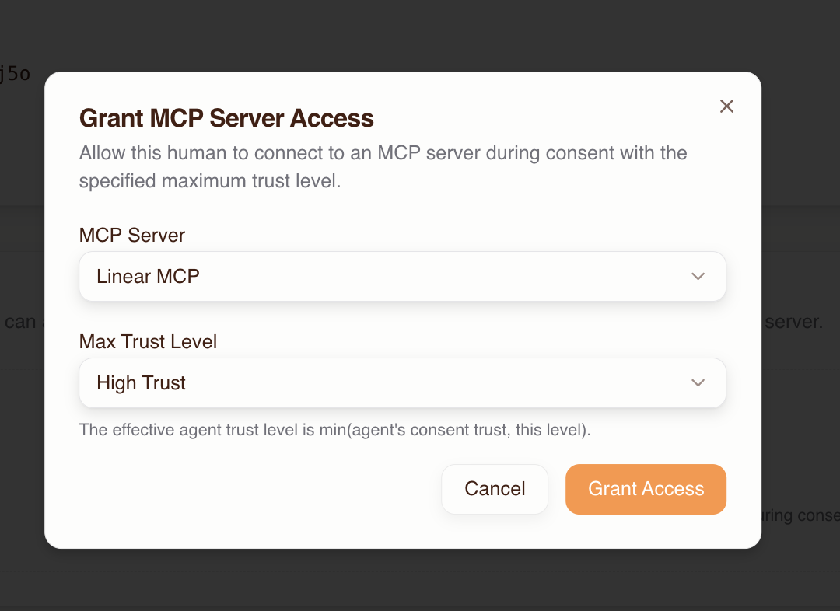Viewport: 840px width, 611px height.
Task: Click the Grant Access button
Action: (x=646, y=489)
